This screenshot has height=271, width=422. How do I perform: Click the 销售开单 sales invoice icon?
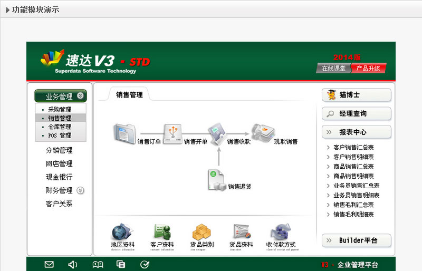click(x=172, y=134)
